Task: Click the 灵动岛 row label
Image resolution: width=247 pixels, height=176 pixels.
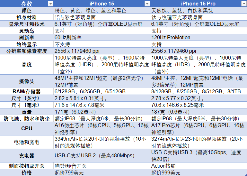Action: coord(27,31)
